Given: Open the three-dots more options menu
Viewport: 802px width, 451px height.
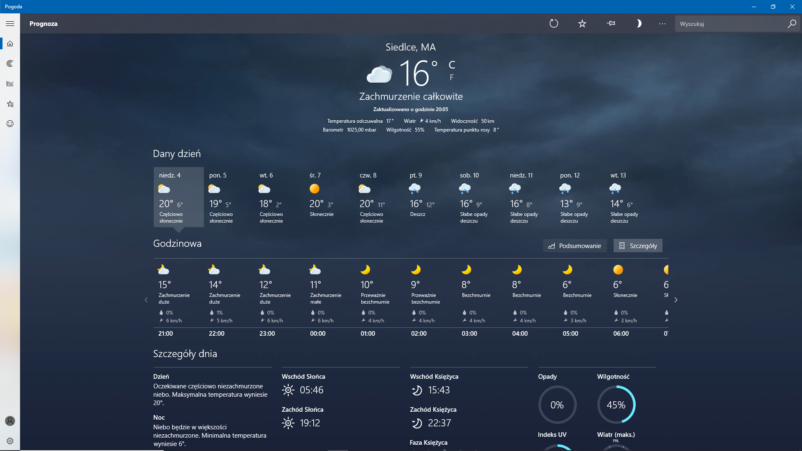Looking at the screenshot, I should pos(662,24).
